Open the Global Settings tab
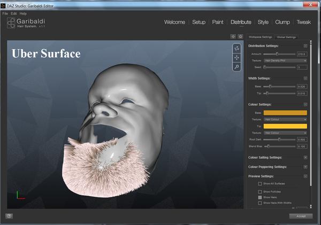This screenshot has width=321, height=225. 286,37
